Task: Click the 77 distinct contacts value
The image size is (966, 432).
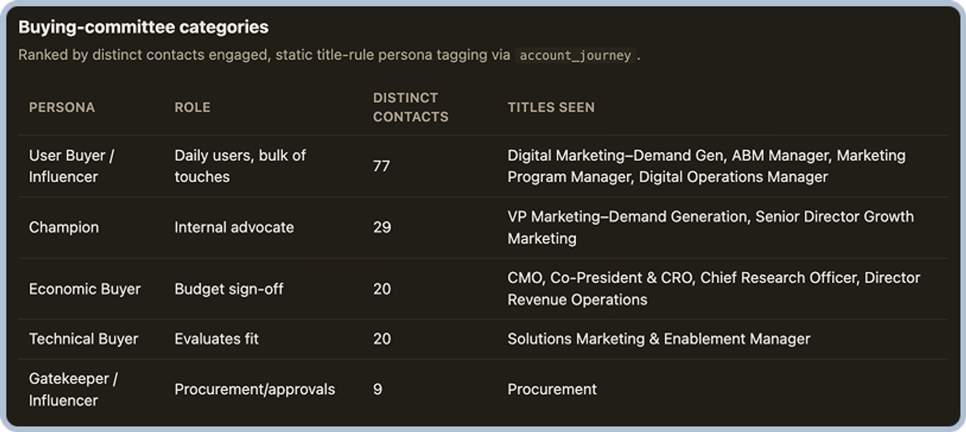Action: 382,166
